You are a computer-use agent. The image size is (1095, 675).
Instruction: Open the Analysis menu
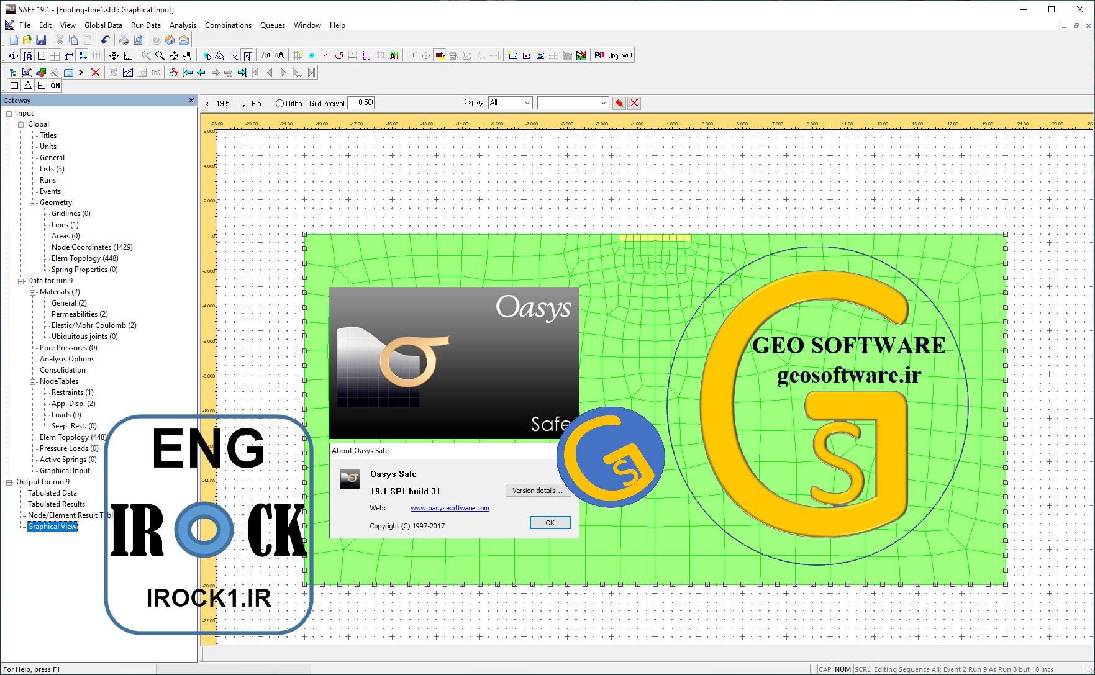tap(183, 25)
